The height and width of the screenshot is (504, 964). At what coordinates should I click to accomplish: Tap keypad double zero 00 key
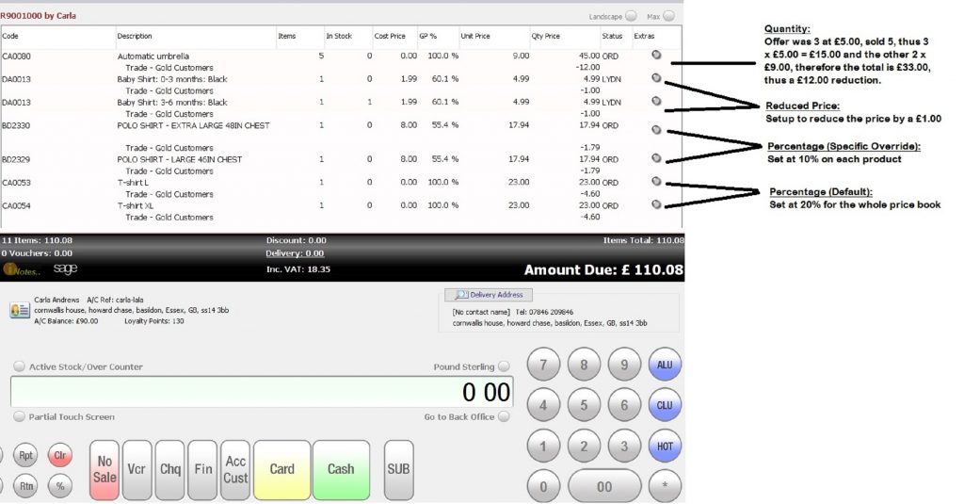coord(604,487)
